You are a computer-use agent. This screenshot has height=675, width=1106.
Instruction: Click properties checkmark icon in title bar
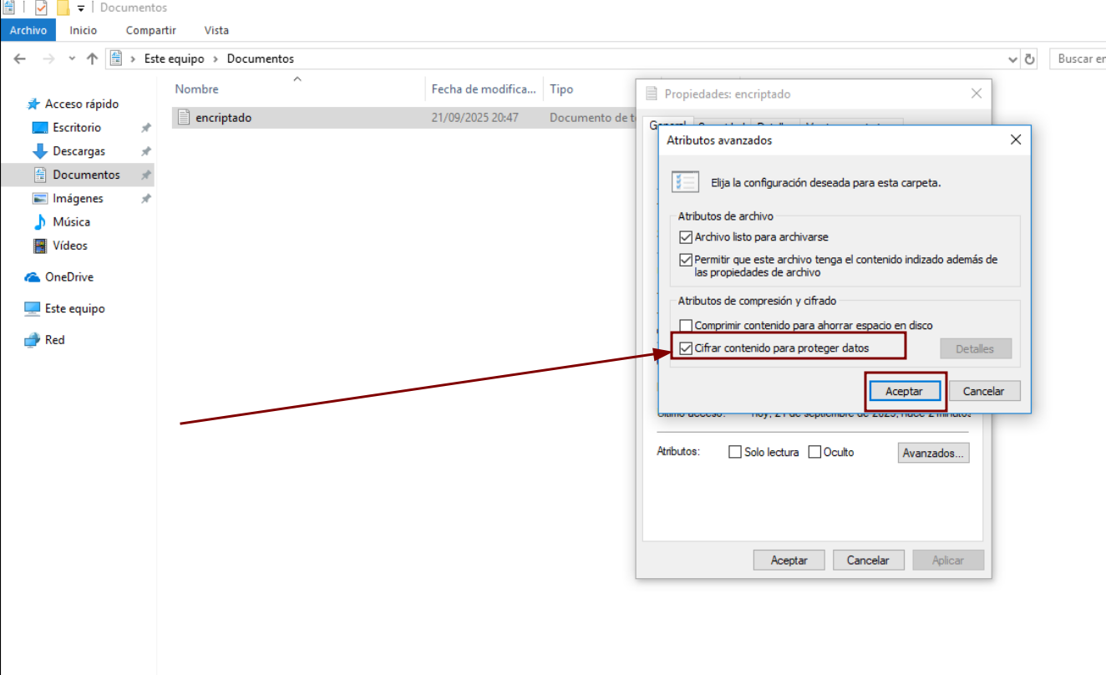click(x=41, y=8)
